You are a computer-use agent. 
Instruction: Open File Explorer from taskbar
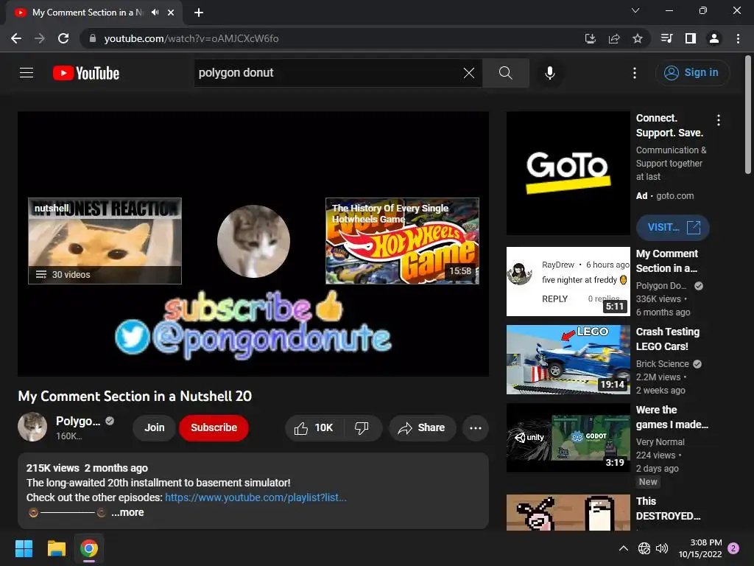pyautogui.click(x=57, y=548)
